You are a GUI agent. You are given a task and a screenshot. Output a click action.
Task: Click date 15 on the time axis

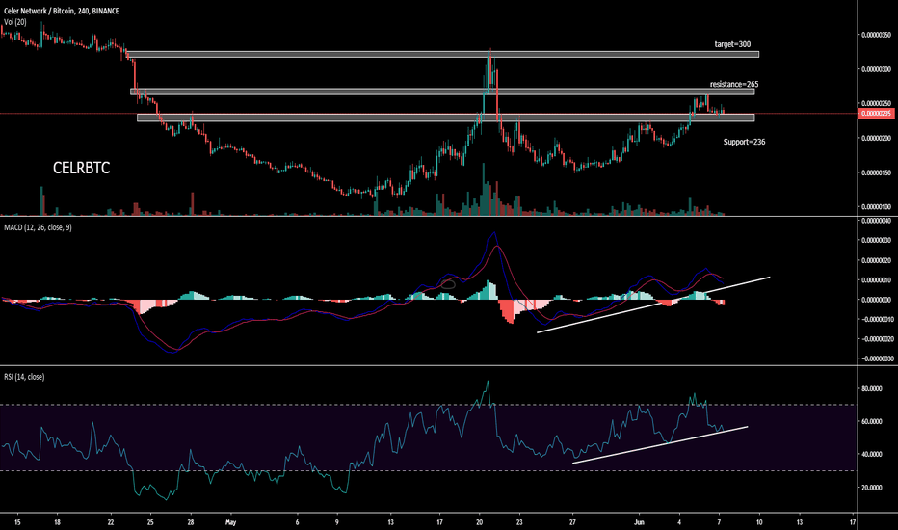coord(17,522)
